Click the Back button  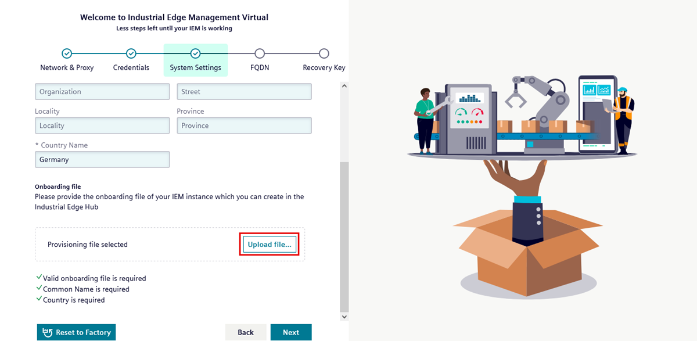pos(246,332)
